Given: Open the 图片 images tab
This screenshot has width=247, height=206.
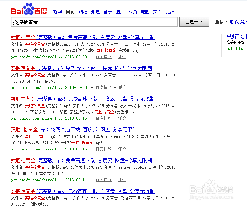Looking at the screenshot, I should [x=120, y=12].
